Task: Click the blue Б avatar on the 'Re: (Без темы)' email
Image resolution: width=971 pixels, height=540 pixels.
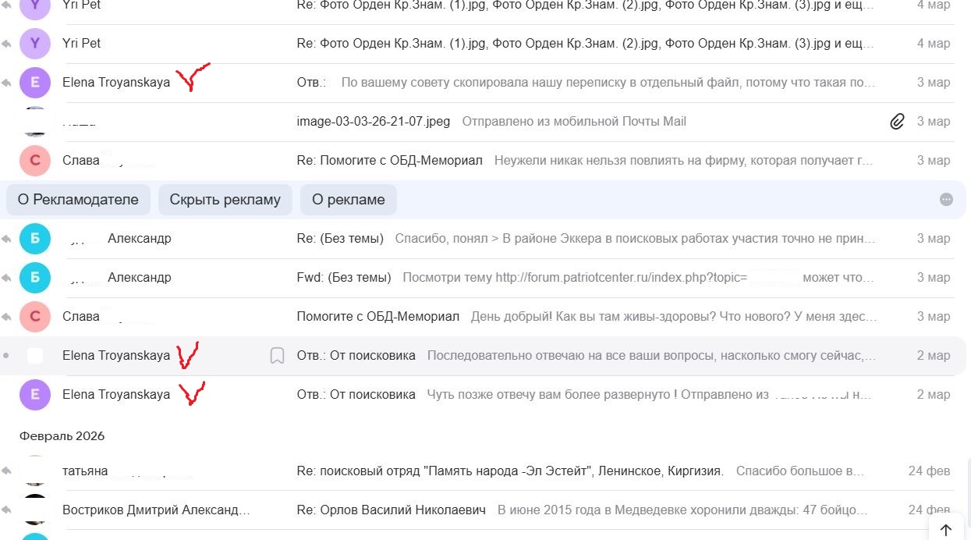Action: click(x=35, y=239)
